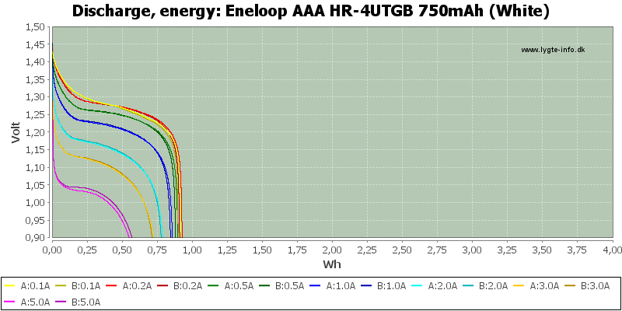Click the 0,00 tick on Wh axis

click(52, 249)
